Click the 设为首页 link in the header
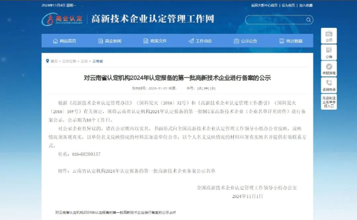Viewport: 357px width, 220px height. pyautogui.click(x=288, y=5)
